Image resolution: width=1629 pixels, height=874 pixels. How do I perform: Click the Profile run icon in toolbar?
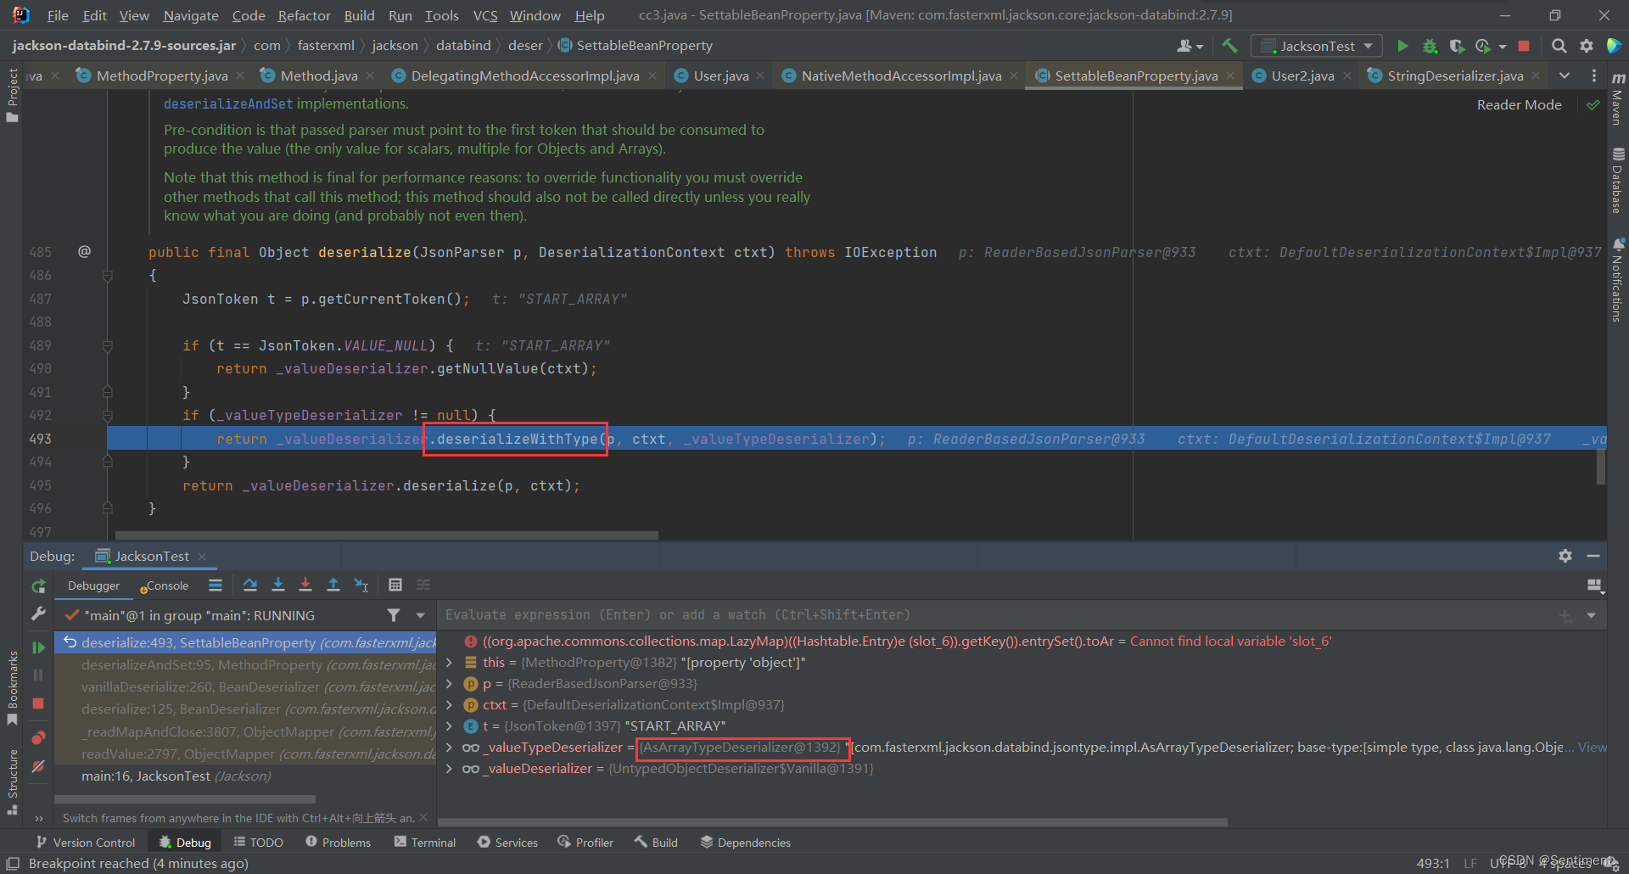(1482, 46)
